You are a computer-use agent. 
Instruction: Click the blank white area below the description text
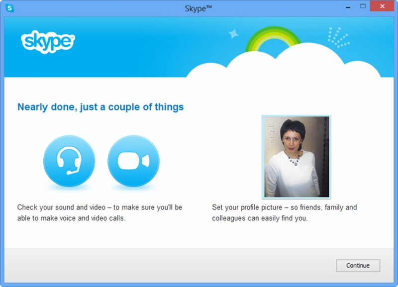tap(199, 236)
